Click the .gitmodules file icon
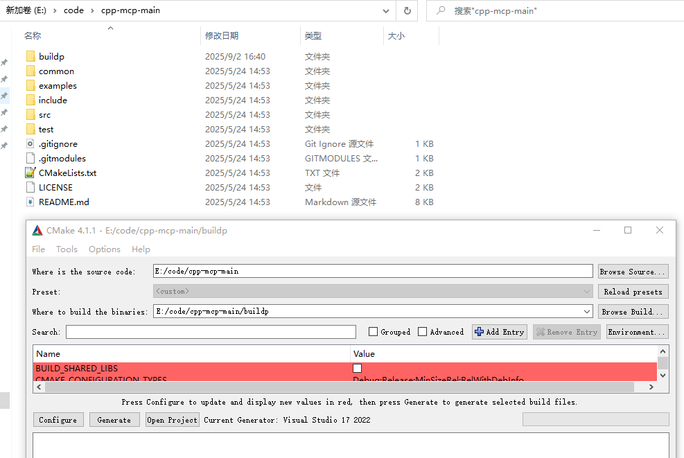684x458 pixels. coord(30,159)
